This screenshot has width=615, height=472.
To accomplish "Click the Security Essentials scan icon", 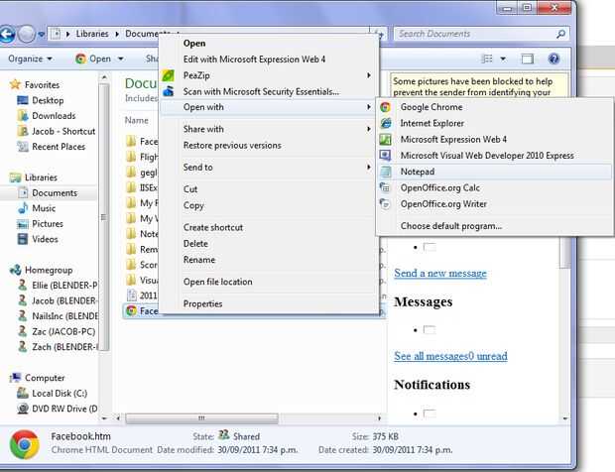I will pyautogui.click(x=169, y=91).
